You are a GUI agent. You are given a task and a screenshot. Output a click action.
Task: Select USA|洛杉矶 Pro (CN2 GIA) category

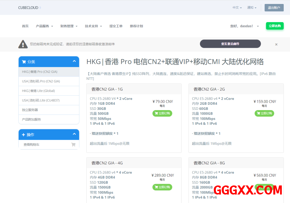(41, 81)
